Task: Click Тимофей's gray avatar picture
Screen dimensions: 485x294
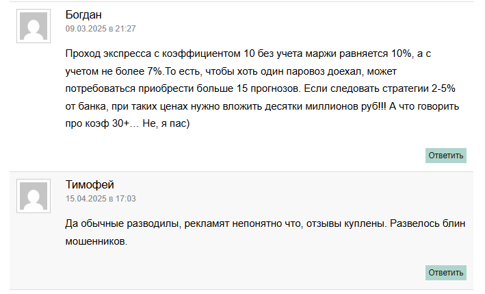Action: coord(34,197)
